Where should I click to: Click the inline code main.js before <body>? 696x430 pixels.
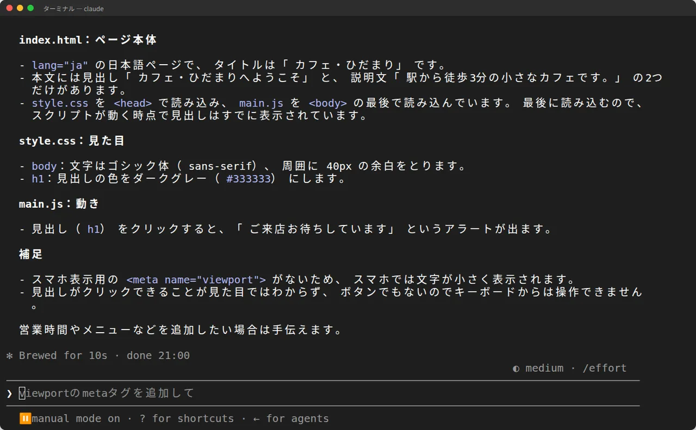pyautogui.click(x=261, y=103)
